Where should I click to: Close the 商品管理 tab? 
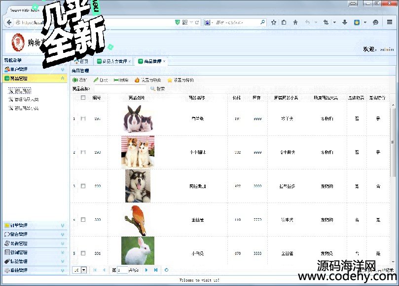[164, 61]
